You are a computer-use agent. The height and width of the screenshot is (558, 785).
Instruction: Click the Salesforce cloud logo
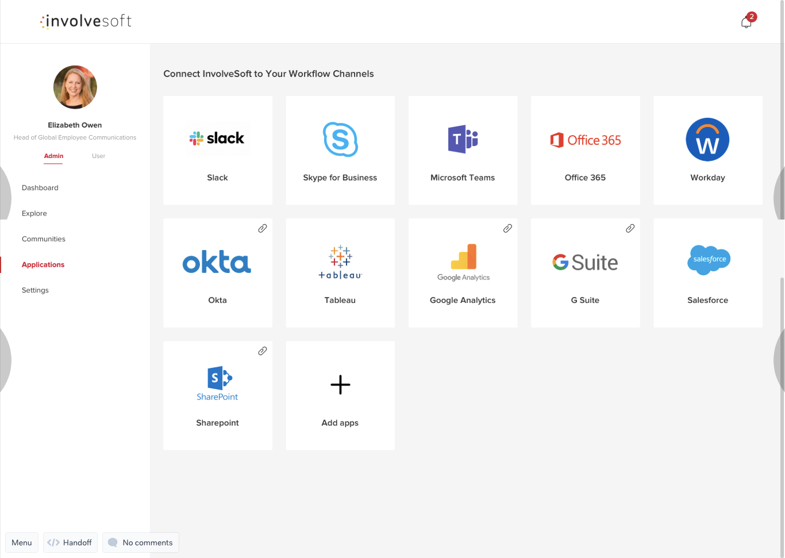[x=709, y=260]
